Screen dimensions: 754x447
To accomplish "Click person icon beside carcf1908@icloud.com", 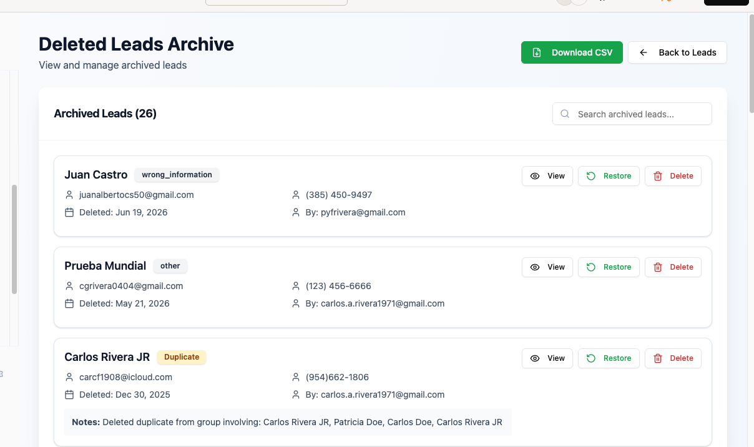I will pos(69,377).
